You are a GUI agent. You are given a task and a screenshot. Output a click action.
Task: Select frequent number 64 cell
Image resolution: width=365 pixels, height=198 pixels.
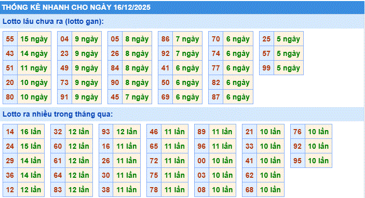58,175
